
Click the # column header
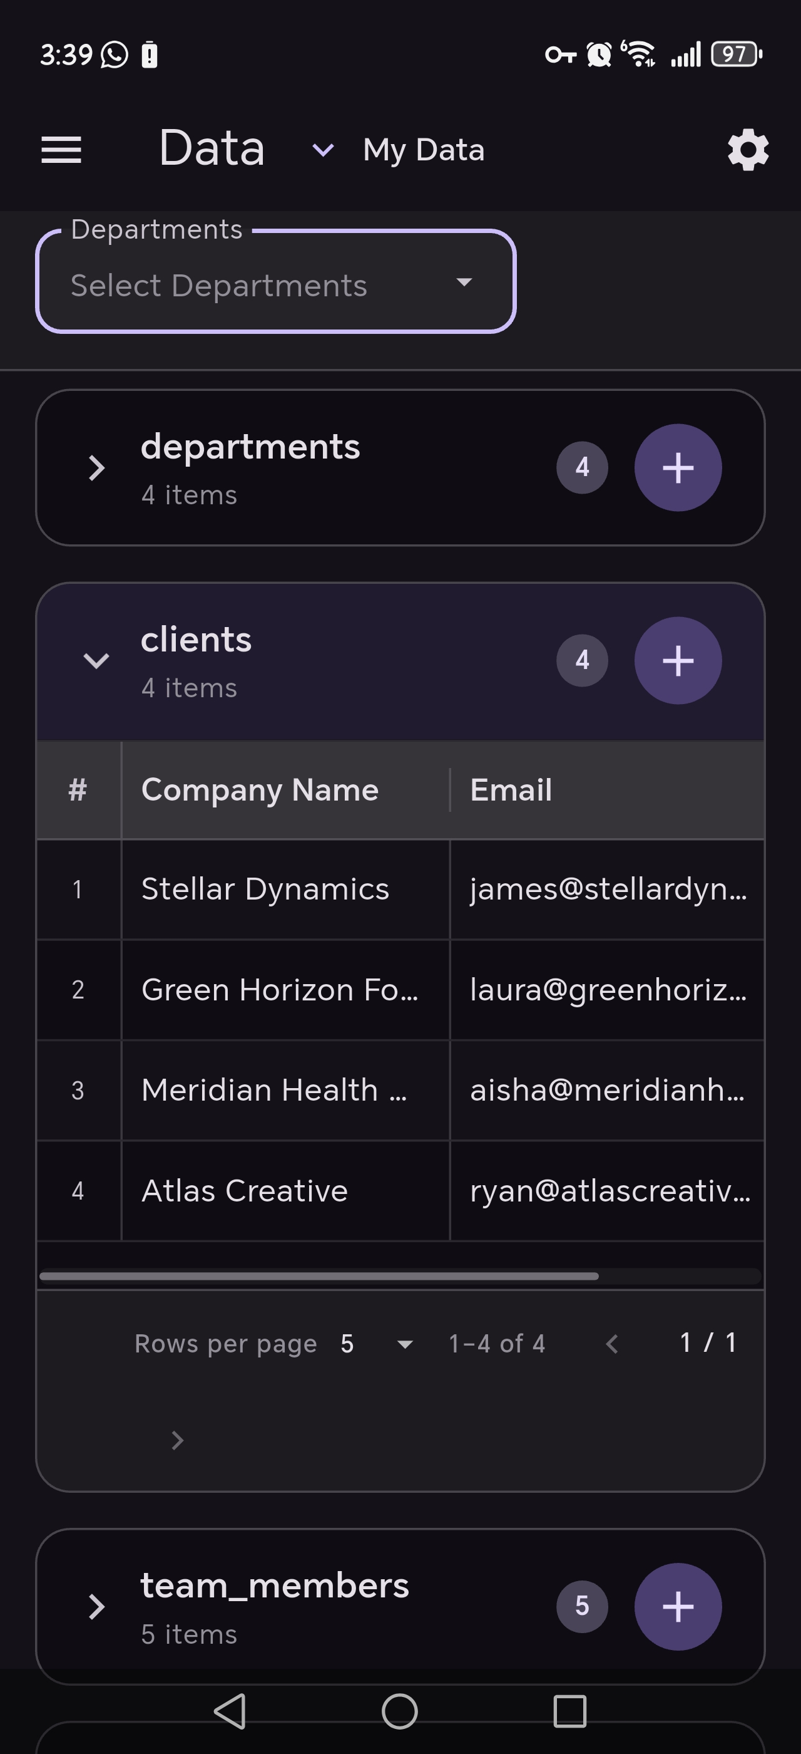(78, 790)
